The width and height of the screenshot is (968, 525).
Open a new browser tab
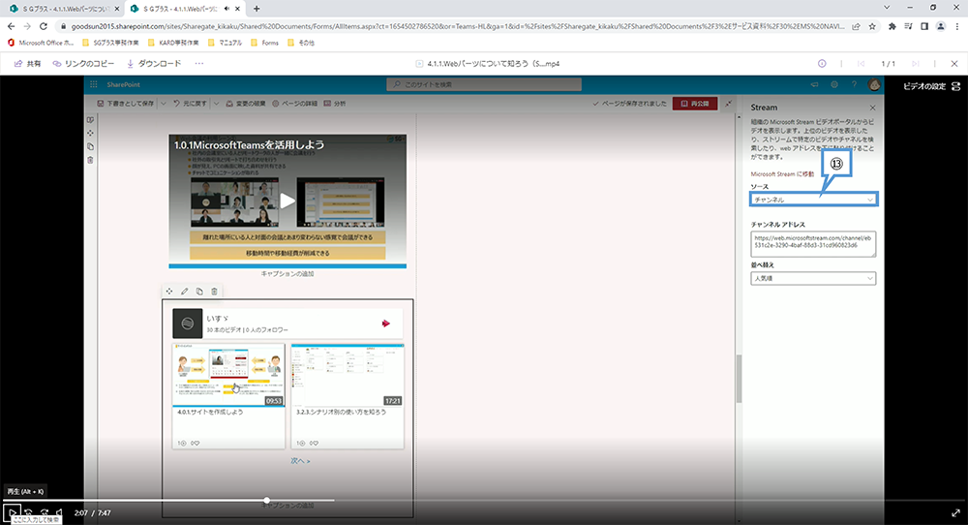tap(257, 9)
